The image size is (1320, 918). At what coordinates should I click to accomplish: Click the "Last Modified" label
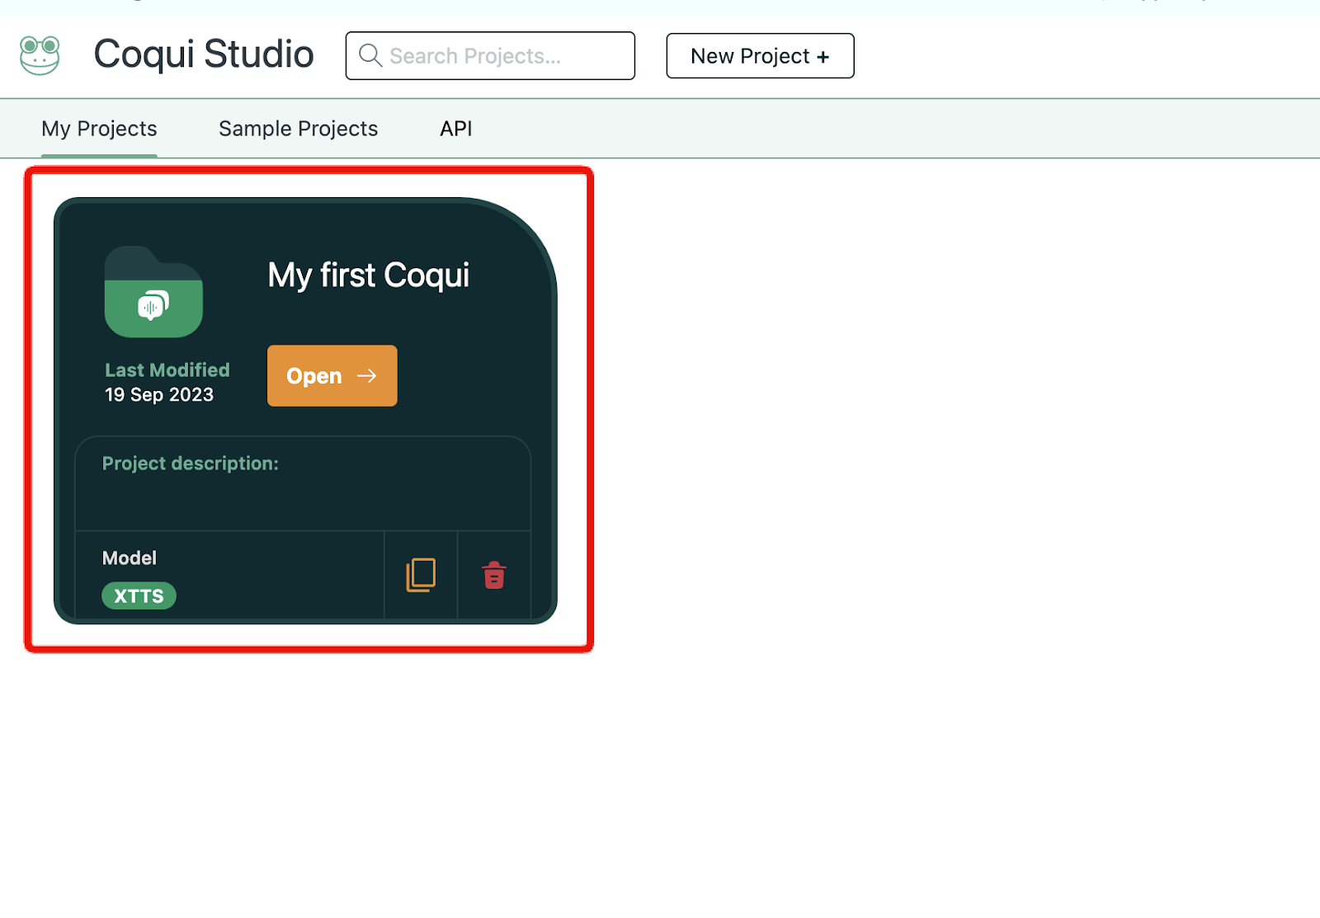click(167, 370)
